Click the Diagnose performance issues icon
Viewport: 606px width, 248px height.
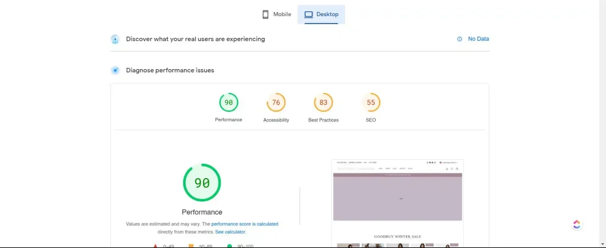point(115,70)
